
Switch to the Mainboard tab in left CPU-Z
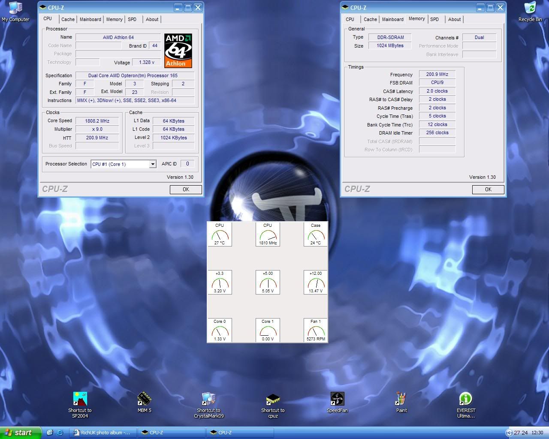[x=90, y=19]
